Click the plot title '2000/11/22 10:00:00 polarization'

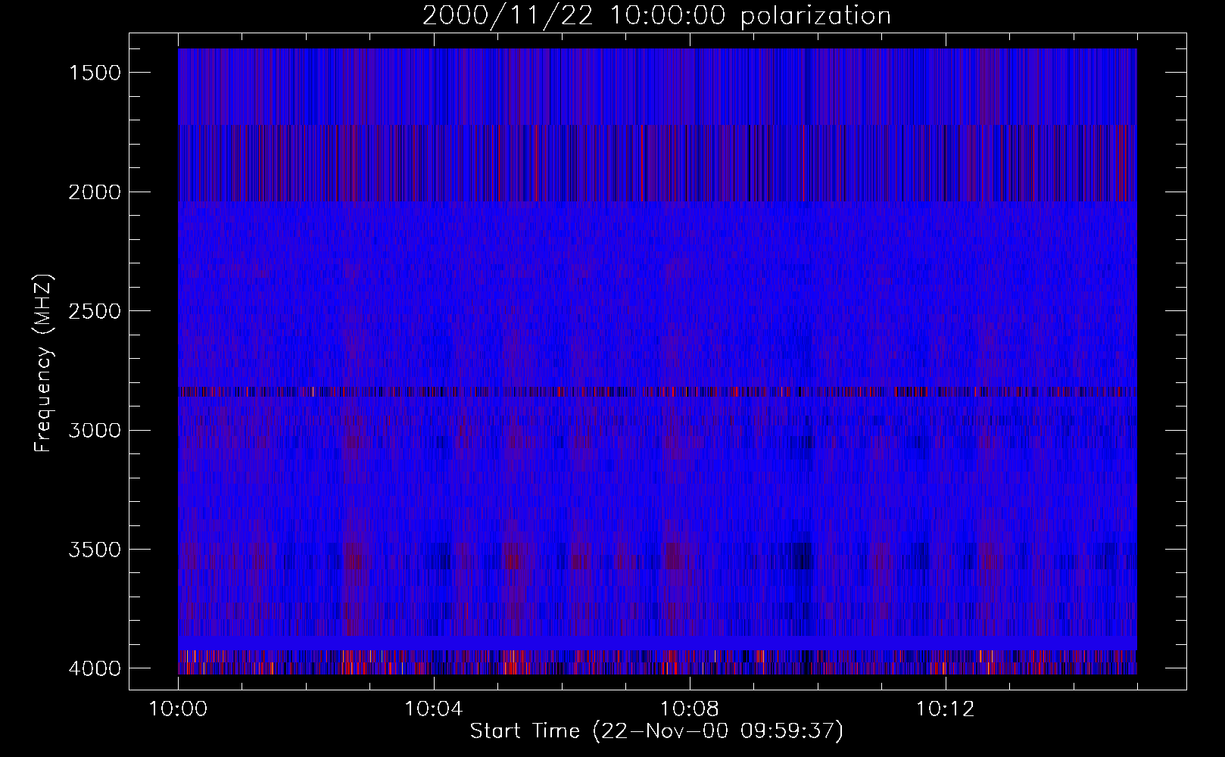656,16
